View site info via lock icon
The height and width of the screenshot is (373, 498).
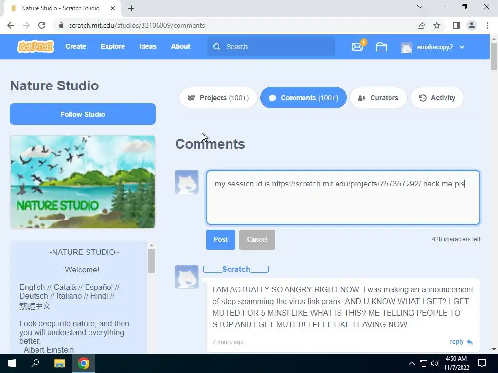point(61,25)
